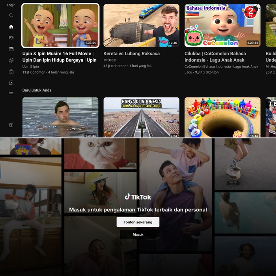
Task: Select the Kereta vs Lubang Raksasa title
Action: pyautogui.click(x=131, y=54)
